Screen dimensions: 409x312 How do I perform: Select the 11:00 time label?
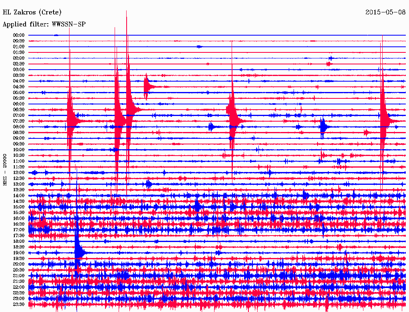click(19, 161)
